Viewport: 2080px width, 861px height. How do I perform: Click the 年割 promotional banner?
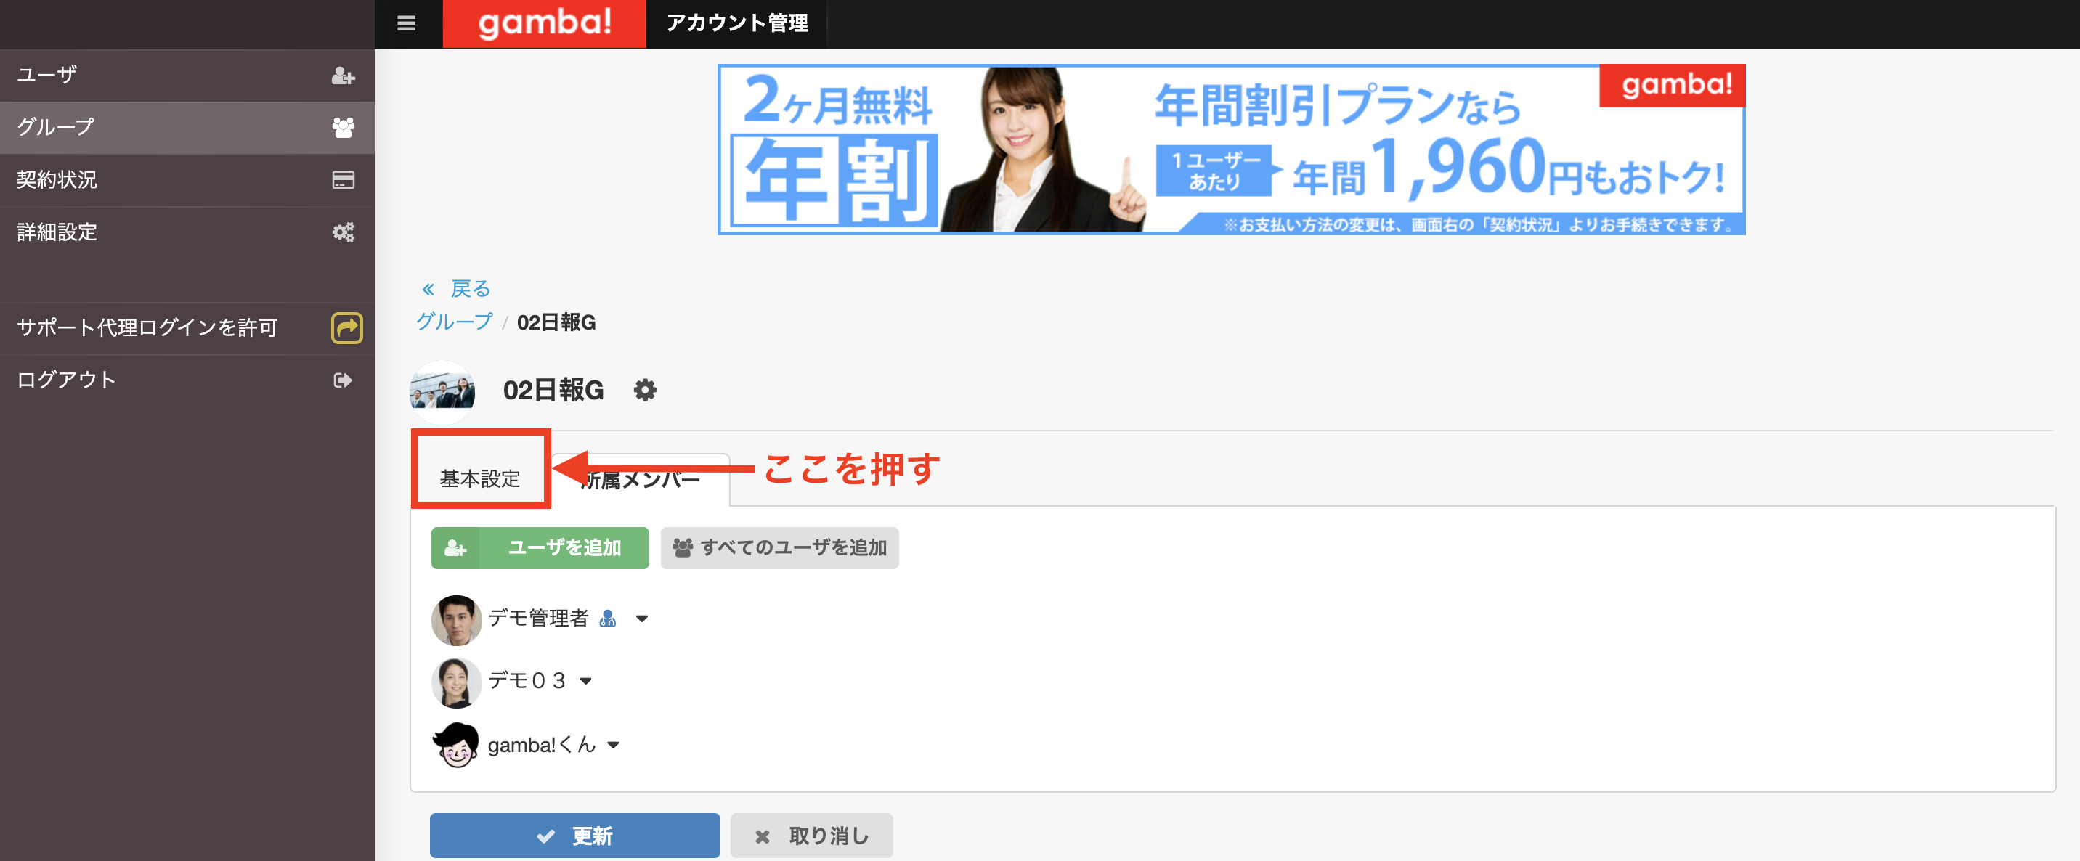pyautogui.click(x=1231, y=150)
